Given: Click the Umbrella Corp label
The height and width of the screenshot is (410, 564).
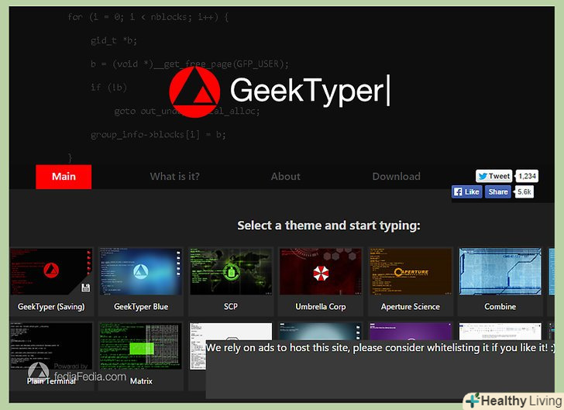Looking at the screenshot, I should click(x=321, y=307).
